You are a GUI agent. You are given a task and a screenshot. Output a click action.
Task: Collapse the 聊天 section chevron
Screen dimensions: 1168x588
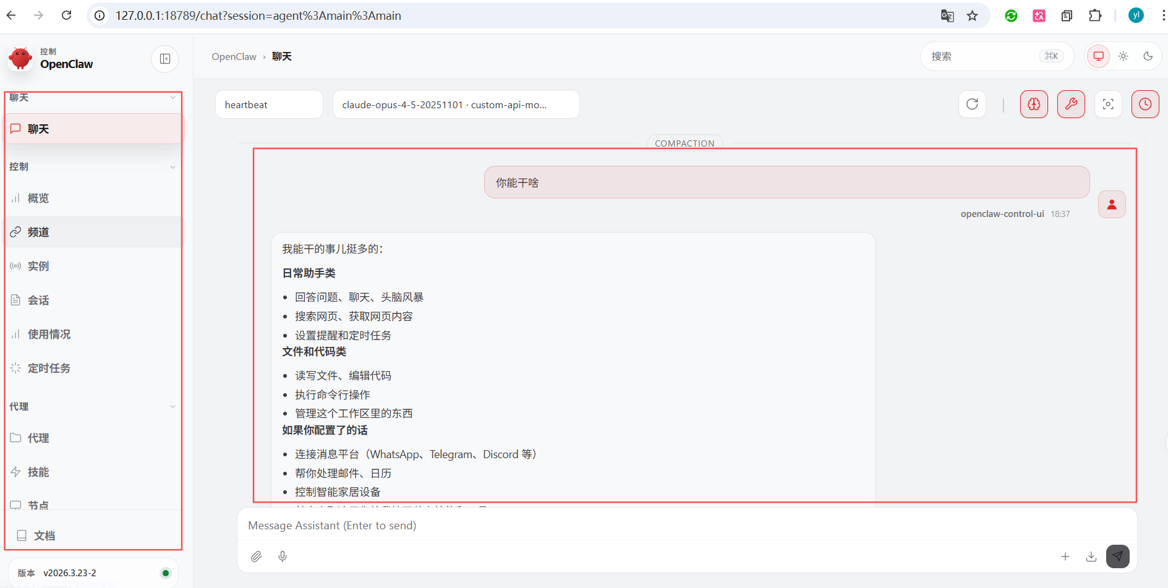pyautogui.click(x=173, y=97)
